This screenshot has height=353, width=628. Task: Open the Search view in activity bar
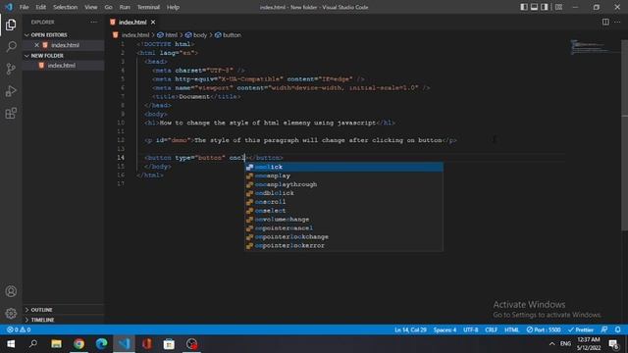[11, 46]
